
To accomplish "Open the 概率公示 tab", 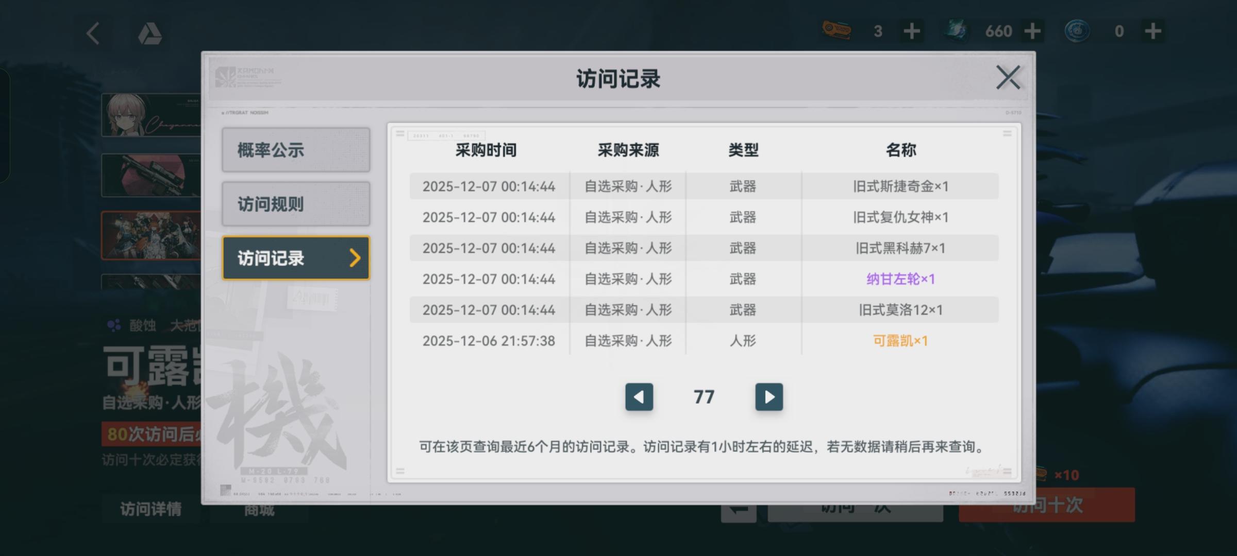I will pos(296,150).
